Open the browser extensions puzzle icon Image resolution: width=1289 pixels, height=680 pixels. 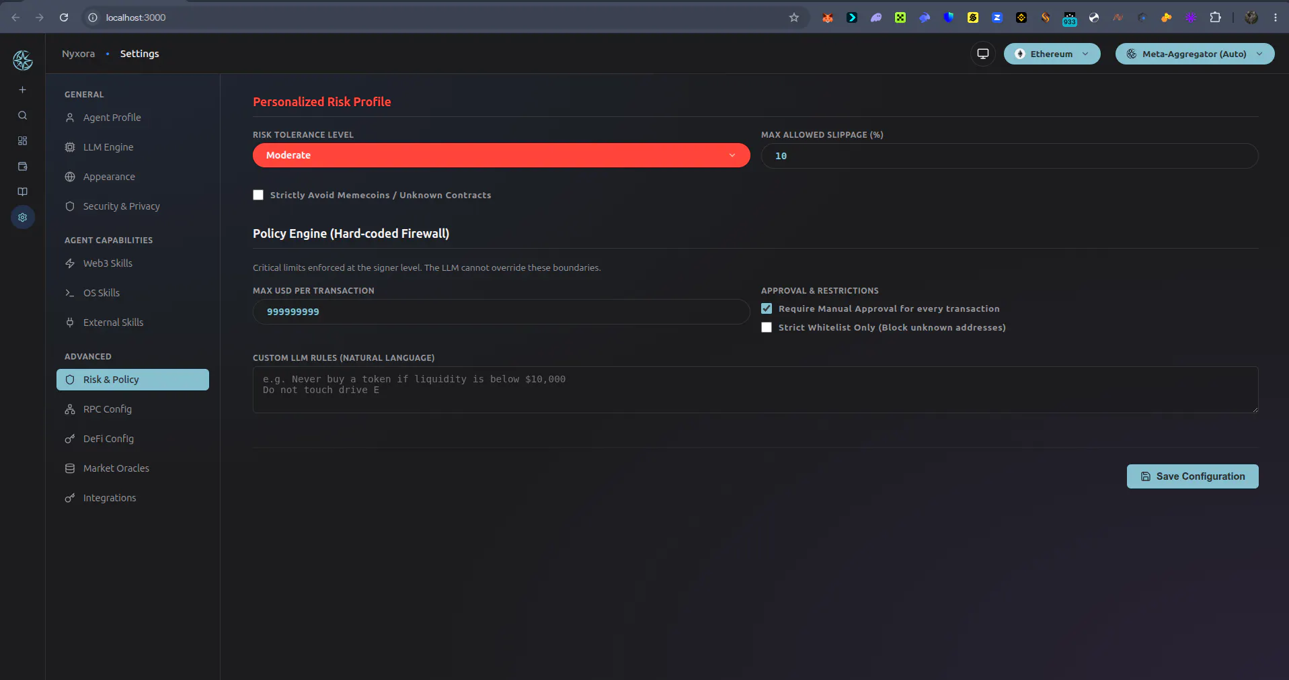[x=1215, y=17]
